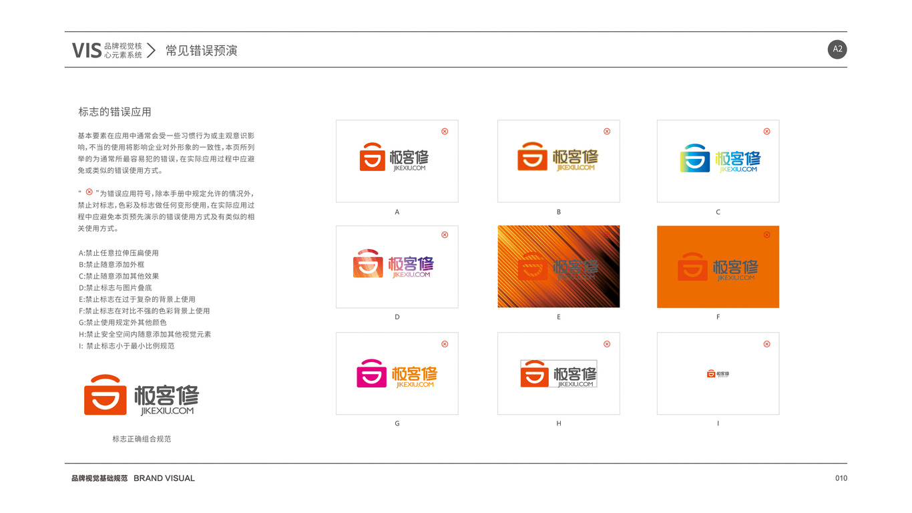Image resolution: width=912 pixels, height=513 pixels.
Task: Click the red error mark in card H
Action: click(x=607, y=344)
